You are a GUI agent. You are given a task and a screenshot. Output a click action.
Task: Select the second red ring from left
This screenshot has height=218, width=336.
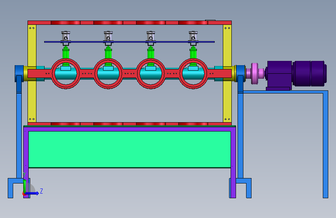tap(108, 73)
